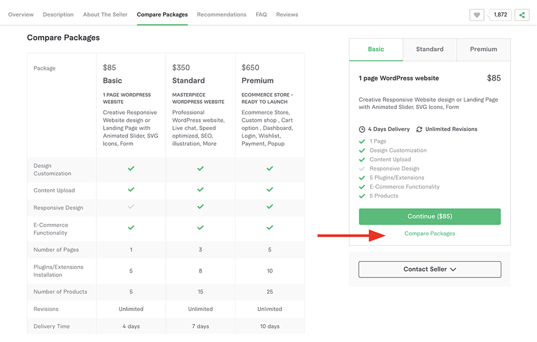Click checkmark next to 5 Plugins/Extensions
Viewport: 537px width, 342px height.
coord(362,177)
